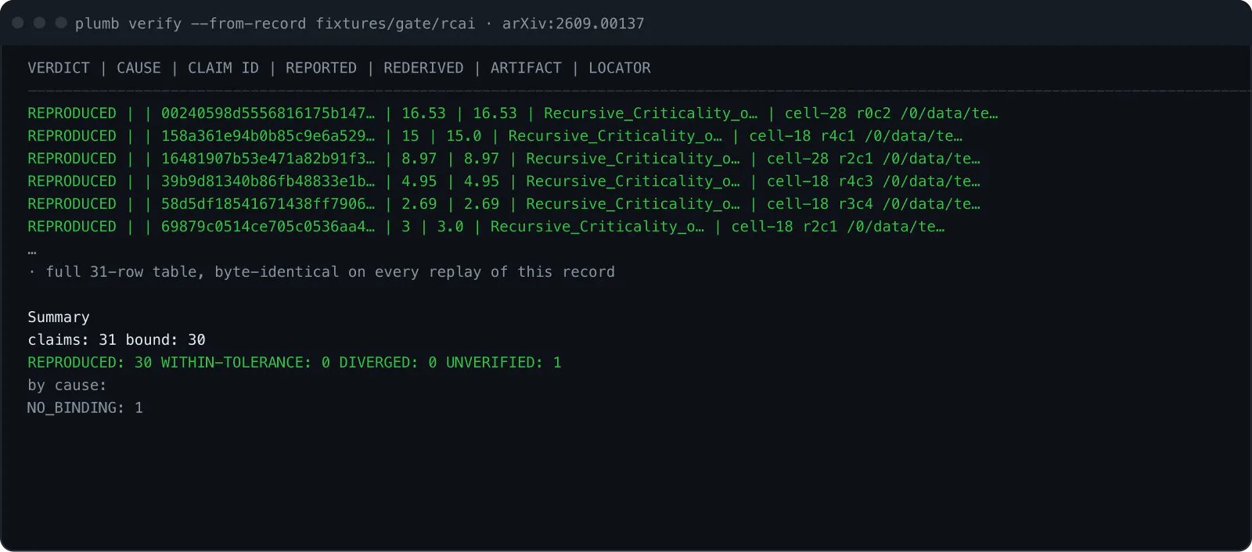This screenshot has width=1252, height=552.
Task: Select claim ID 39b9d81340b86fb48833e1b…
Action: 268,181
